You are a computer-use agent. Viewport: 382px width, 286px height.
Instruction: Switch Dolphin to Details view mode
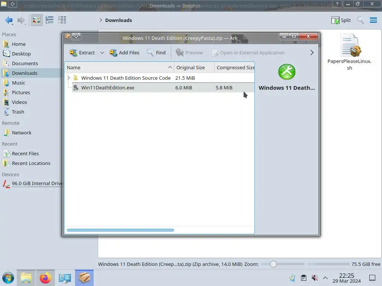(x=62, y=20)
